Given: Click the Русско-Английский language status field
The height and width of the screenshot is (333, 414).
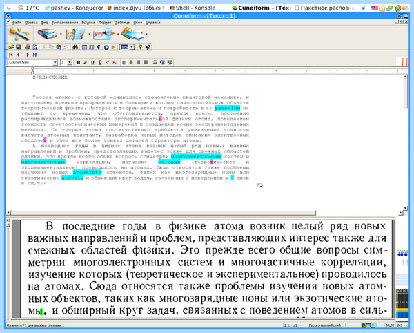Looking at the screenshot, I should point(325,325).
